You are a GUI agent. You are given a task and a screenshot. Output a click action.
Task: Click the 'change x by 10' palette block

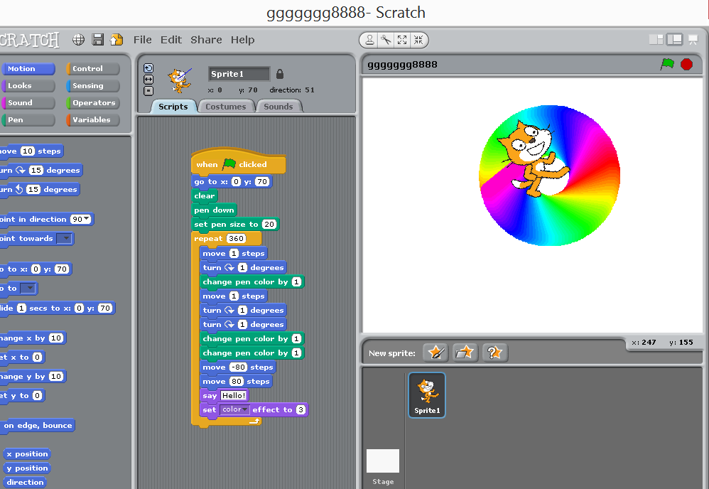coord(33,338)
